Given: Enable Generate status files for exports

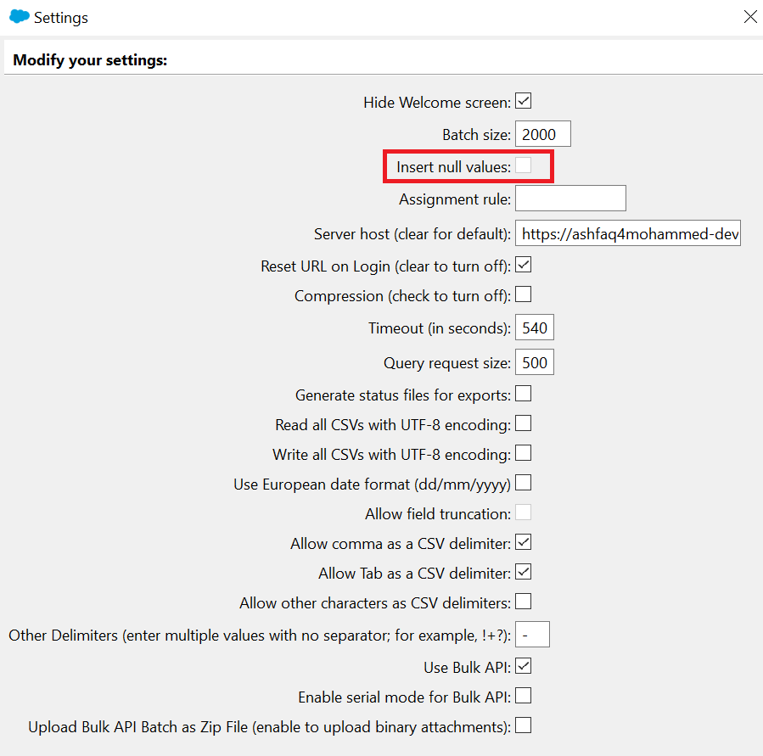Looking at the screenshot, I should coord(523,394).
